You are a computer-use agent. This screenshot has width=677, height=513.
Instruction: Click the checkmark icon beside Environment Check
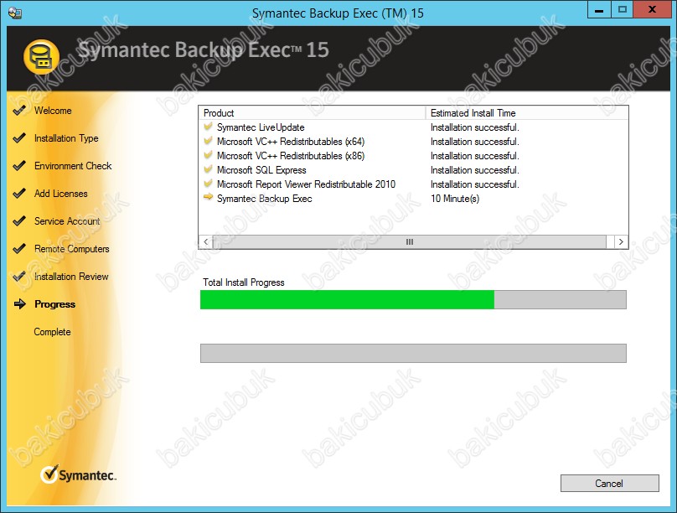click(x=19, y=166)
